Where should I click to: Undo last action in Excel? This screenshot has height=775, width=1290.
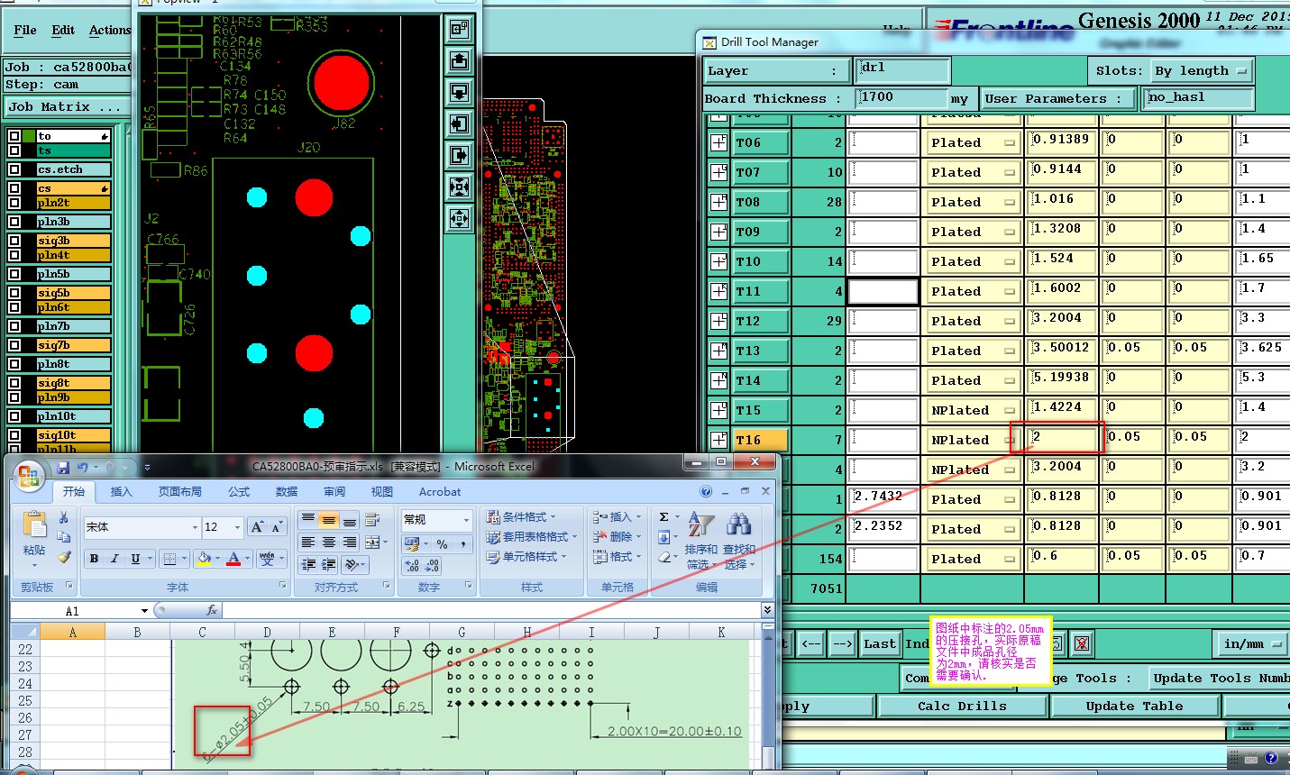82,467
